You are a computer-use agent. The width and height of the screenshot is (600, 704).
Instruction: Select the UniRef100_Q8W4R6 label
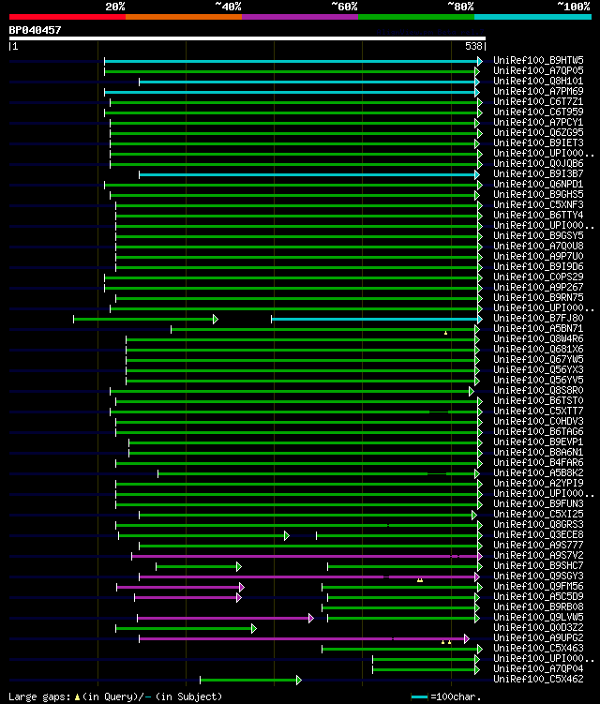pos(538,339)
